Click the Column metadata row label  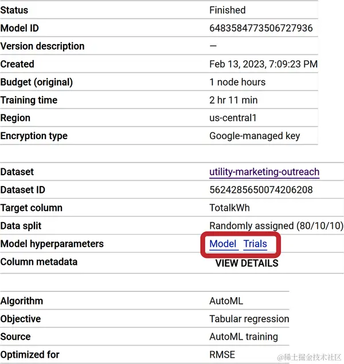[x=39, y=262]
